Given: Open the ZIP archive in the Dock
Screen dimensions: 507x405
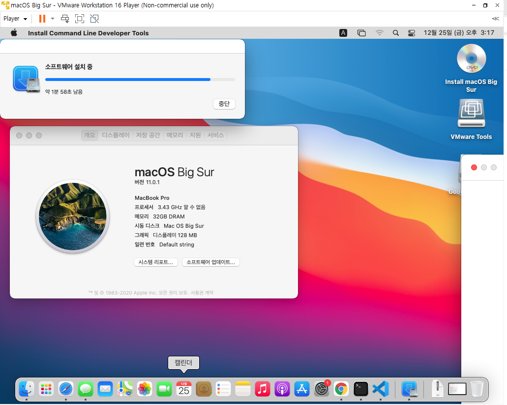Looking at the screenshot, I should coord(437,389).
